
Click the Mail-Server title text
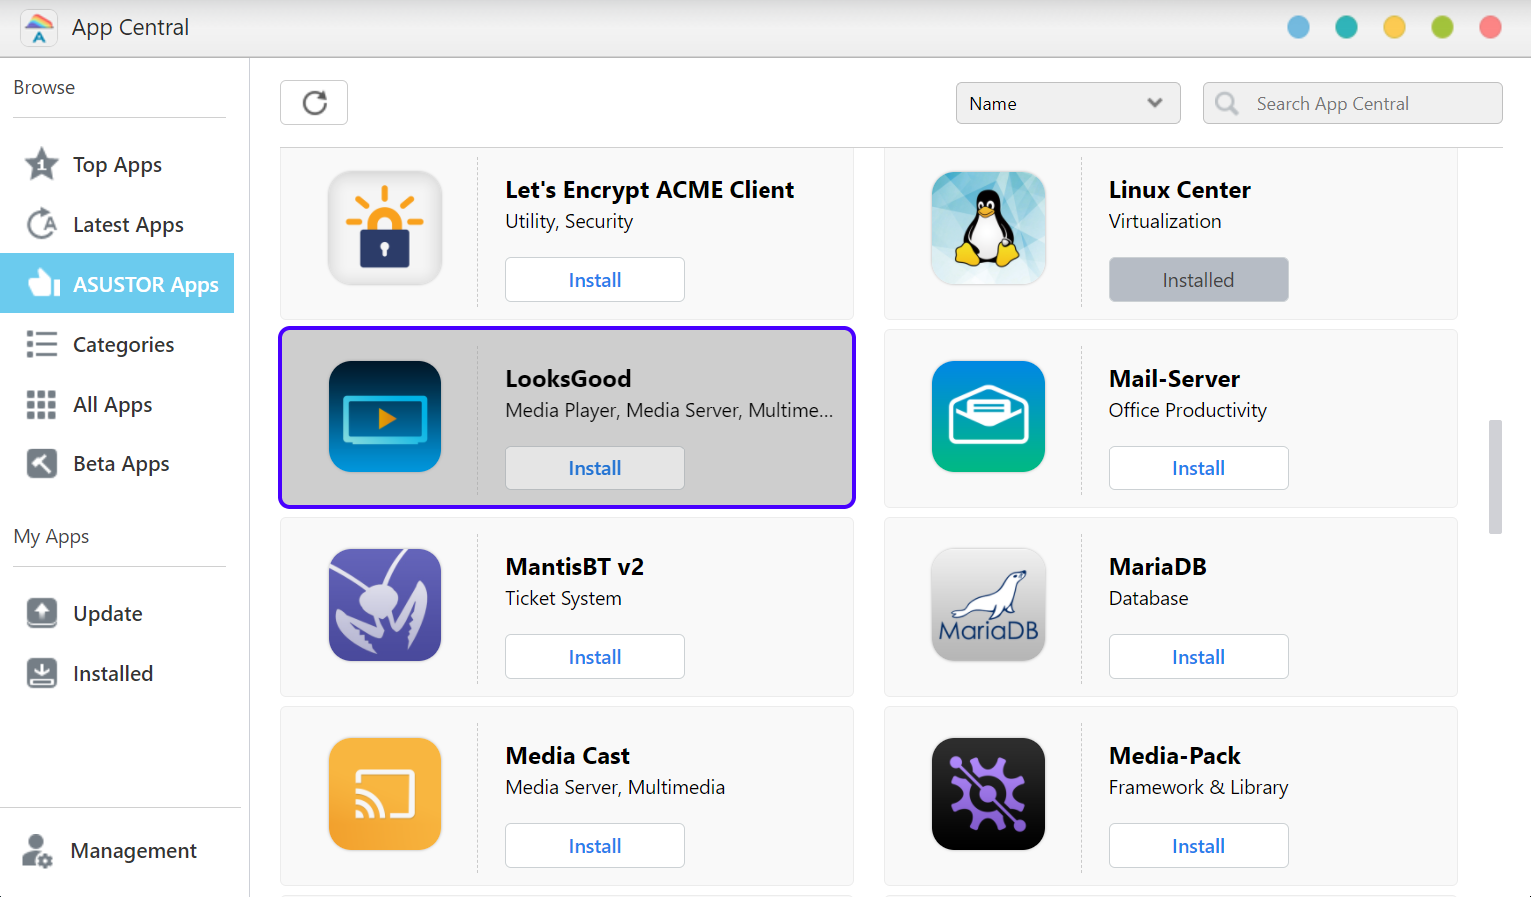1174,379
